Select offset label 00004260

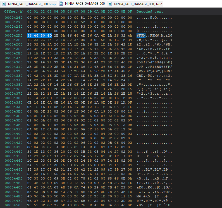[14, 18]
